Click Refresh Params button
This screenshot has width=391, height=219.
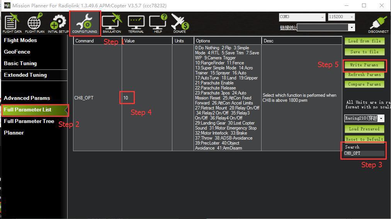(365, 75)
